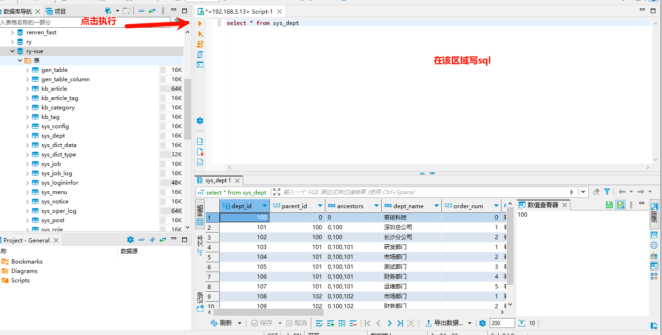This screenshot has height=335, width=662.
Task: Click the fetch size field showing 200
Action: tap(502, 323)
